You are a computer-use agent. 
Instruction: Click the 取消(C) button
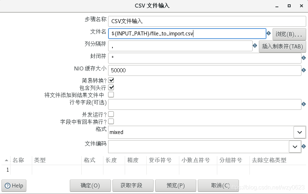click(x=218, y=186)
